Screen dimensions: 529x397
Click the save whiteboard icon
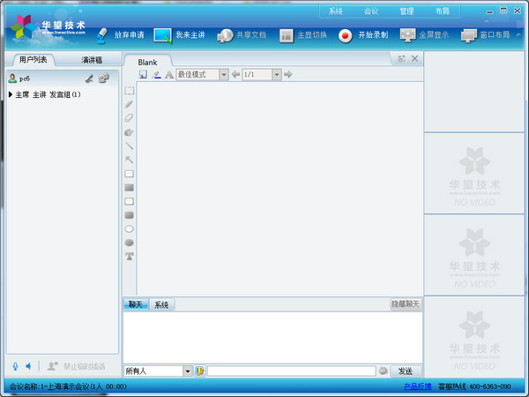(x=143, y=74)
